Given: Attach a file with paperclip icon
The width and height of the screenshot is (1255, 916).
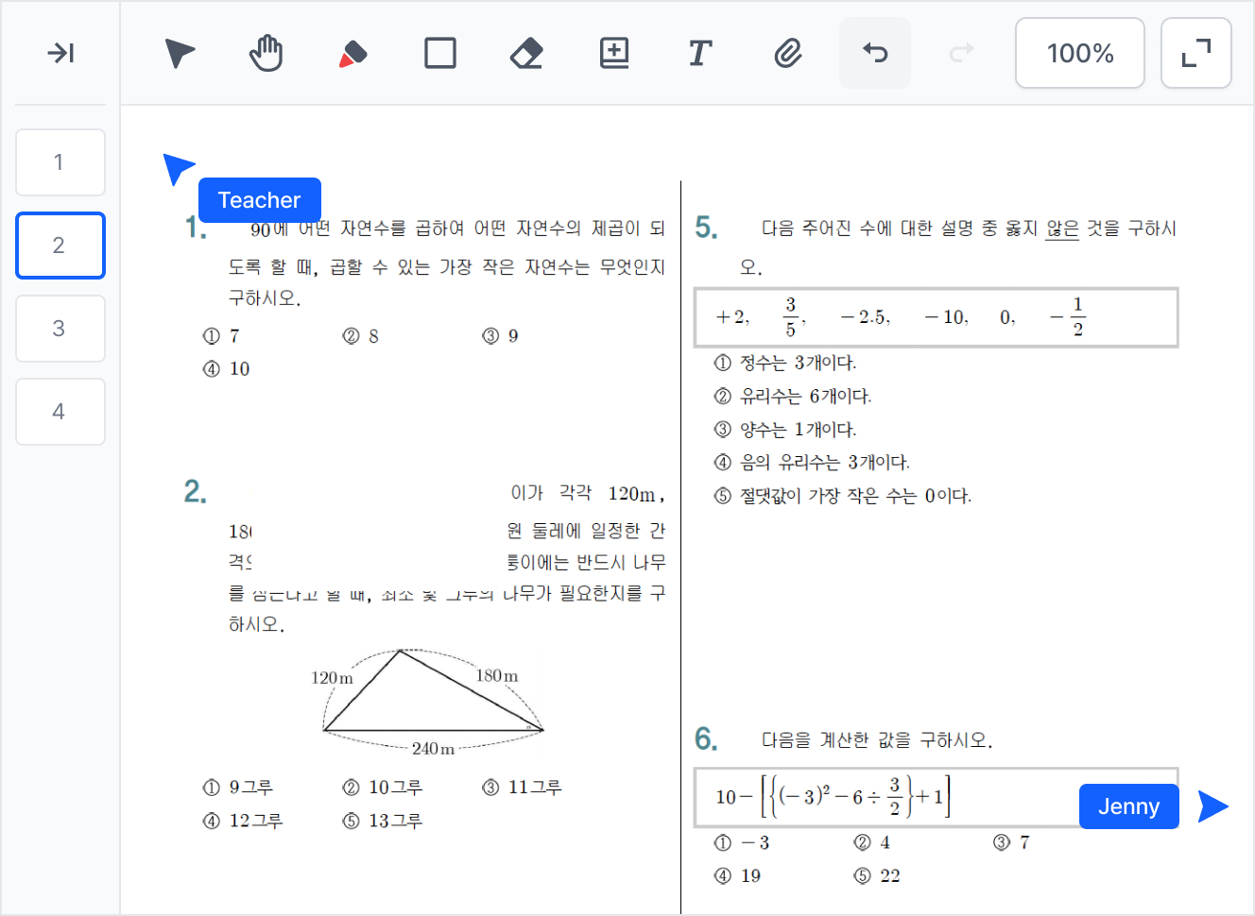Looking at the screenshot, I should (x=787, y=53).
